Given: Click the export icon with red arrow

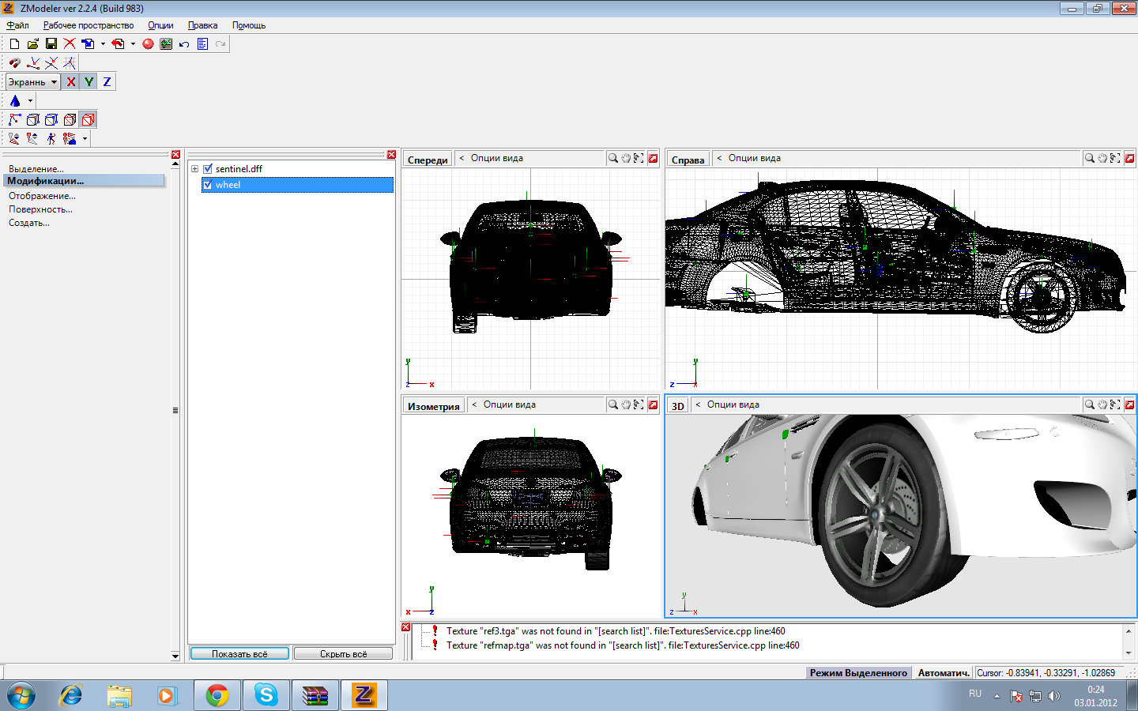Looking at the screenshot, I should click(118, 44).
